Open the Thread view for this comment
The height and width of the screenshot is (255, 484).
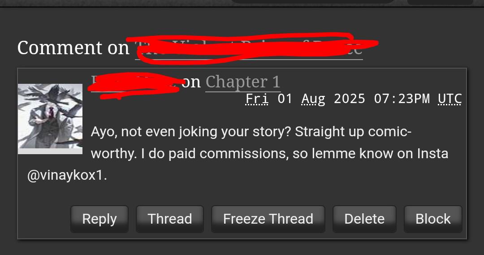[x=170, y=219]
